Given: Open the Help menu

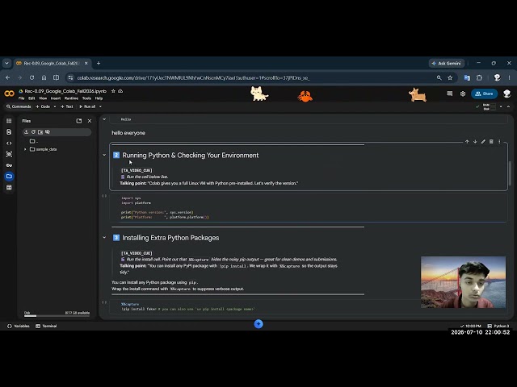Looking at the screenshot, I should [99, 98].
